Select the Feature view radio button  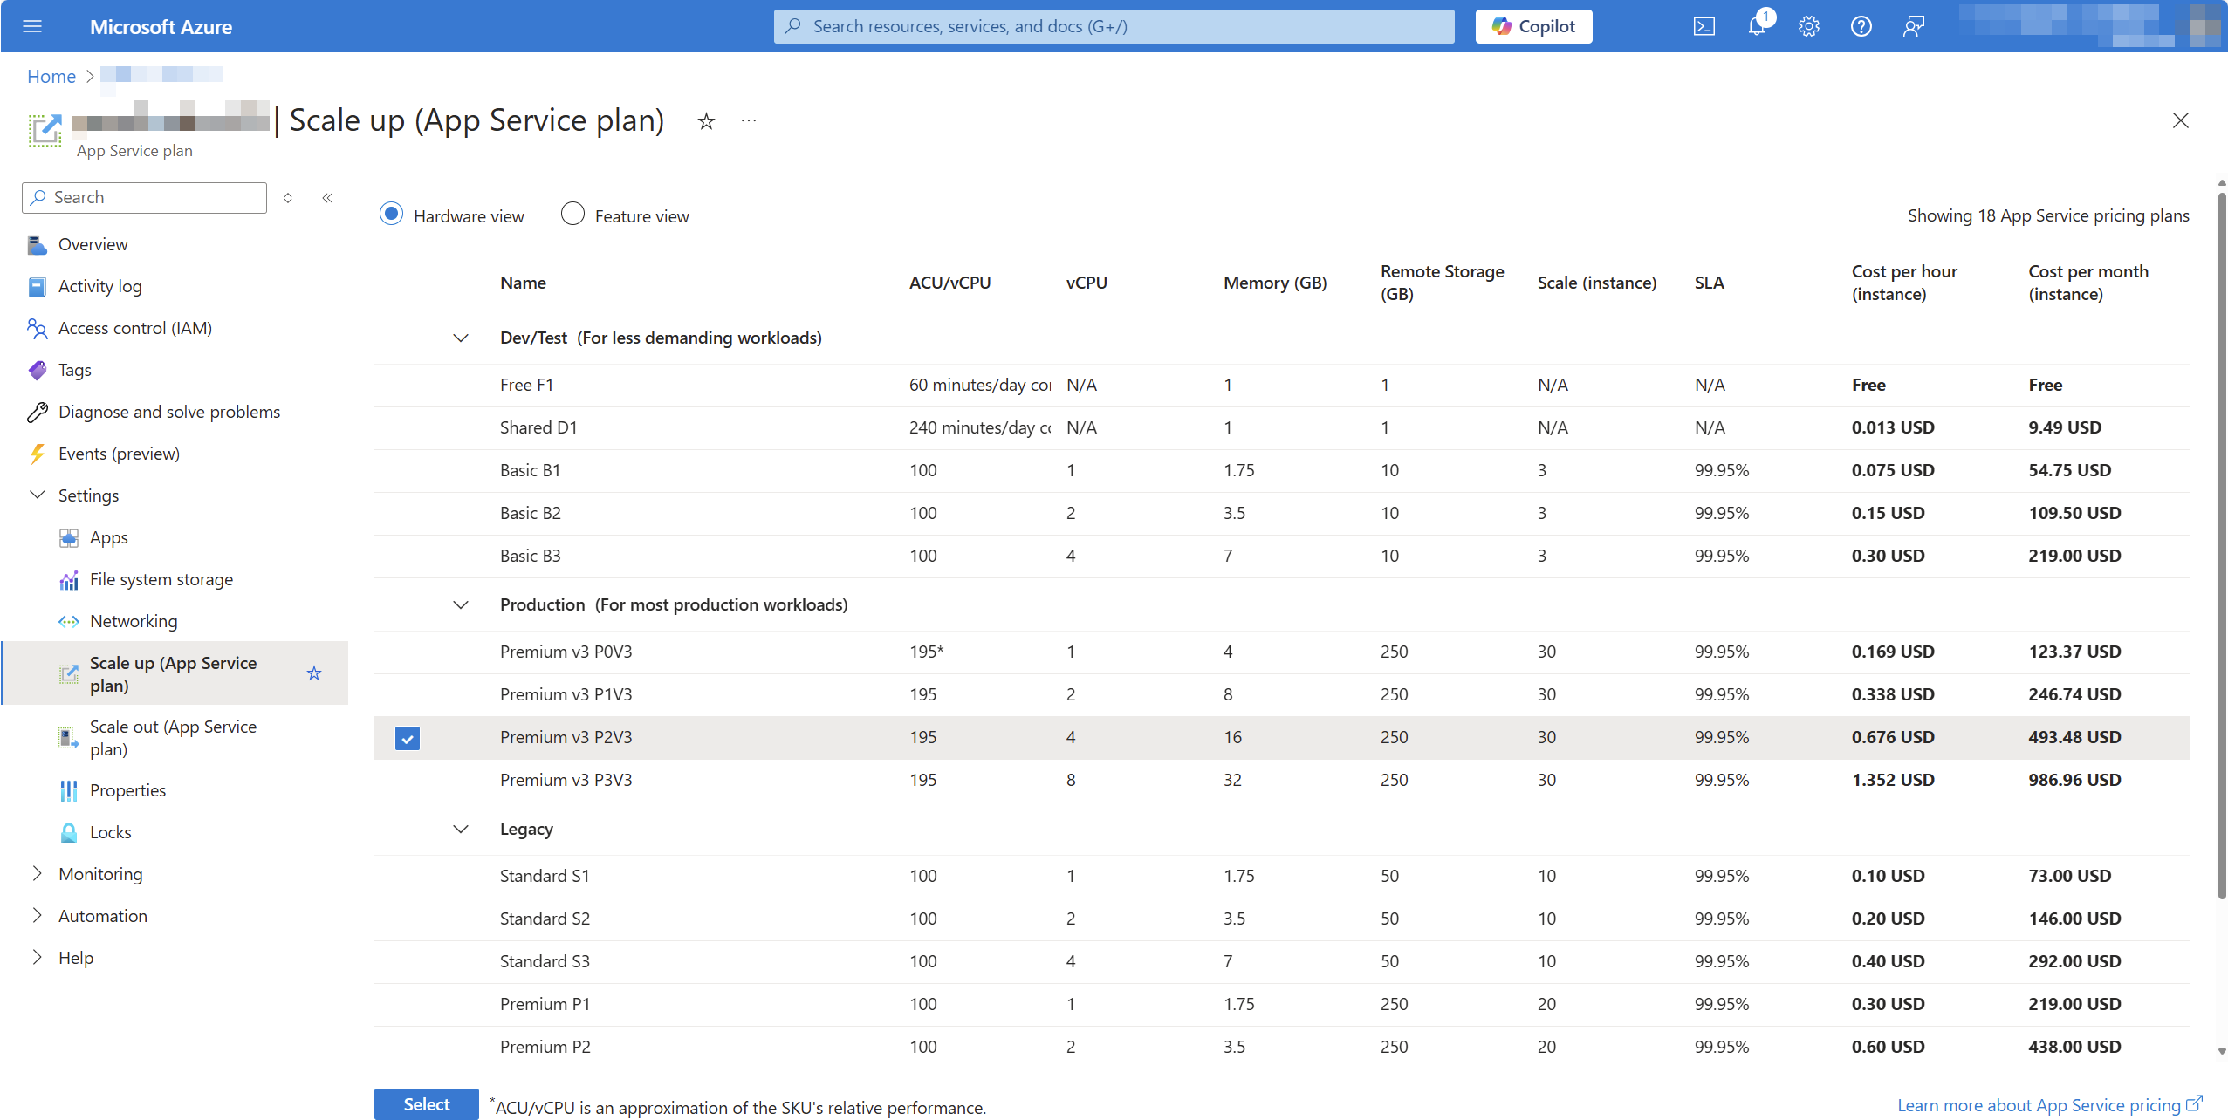(572, 215)
